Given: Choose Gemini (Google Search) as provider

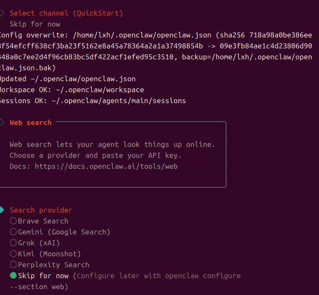Looking at the screenshot, I should tap(13, 232).
